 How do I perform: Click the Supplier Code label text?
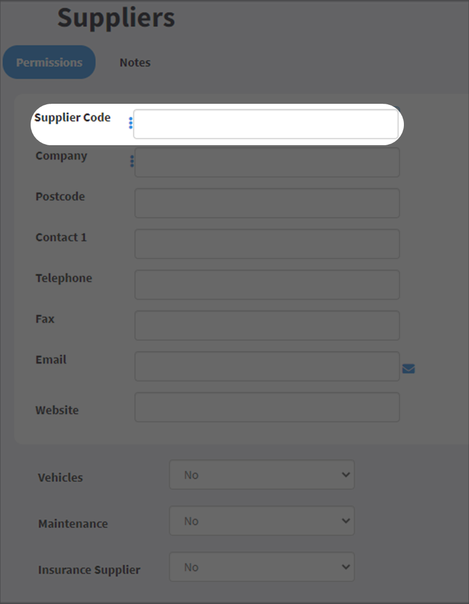coord(73,117)
